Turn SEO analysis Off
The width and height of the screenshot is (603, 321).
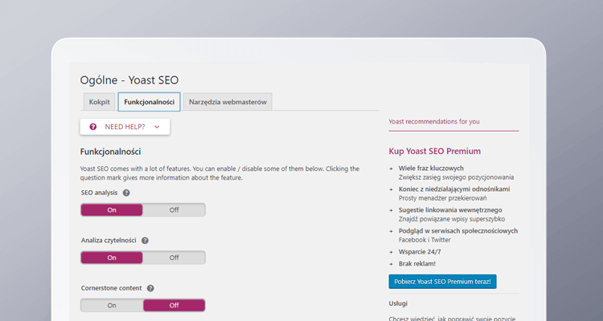coord(174,210)
